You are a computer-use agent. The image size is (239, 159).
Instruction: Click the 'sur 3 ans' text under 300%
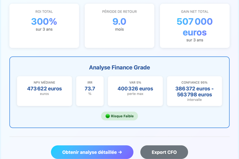coord(44,30)
